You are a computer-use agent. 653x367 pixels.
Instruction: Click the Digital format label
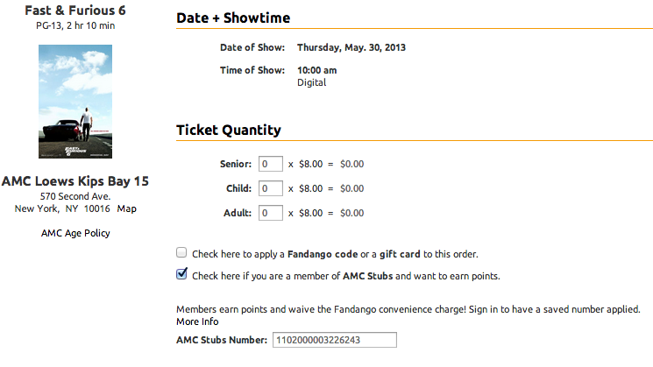click(x=311, y=82)
